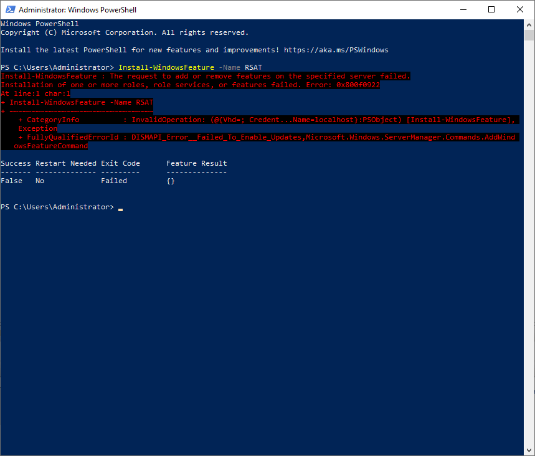Viewport: 535px width, 456px height.
Task: Click the 'Feature Result' column header
Action: click(x=197, y=163)
